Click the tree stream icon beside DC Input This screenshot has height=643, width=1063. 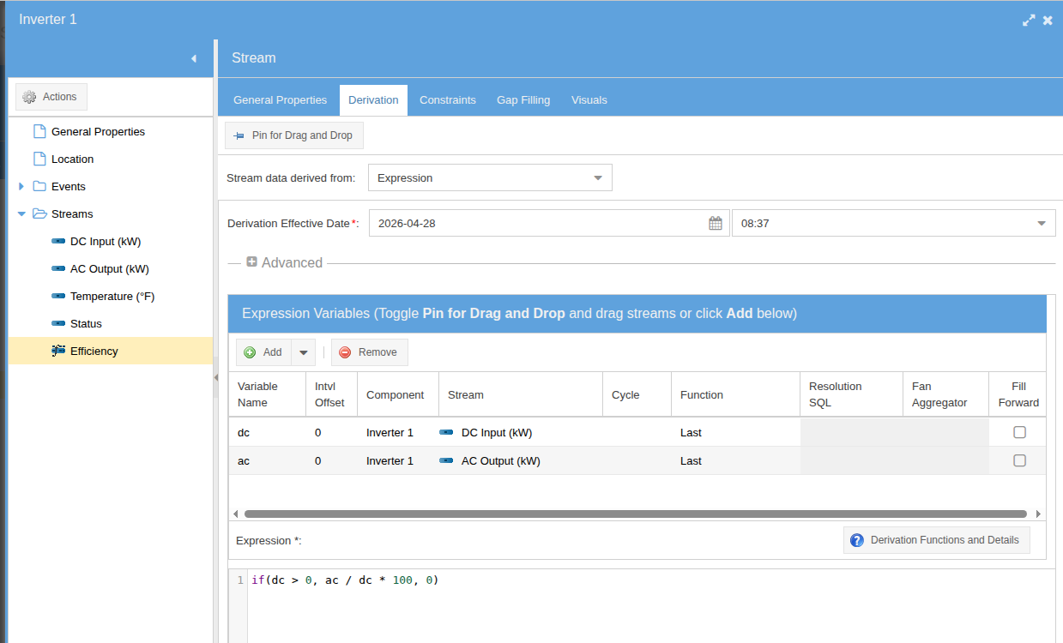58,241
